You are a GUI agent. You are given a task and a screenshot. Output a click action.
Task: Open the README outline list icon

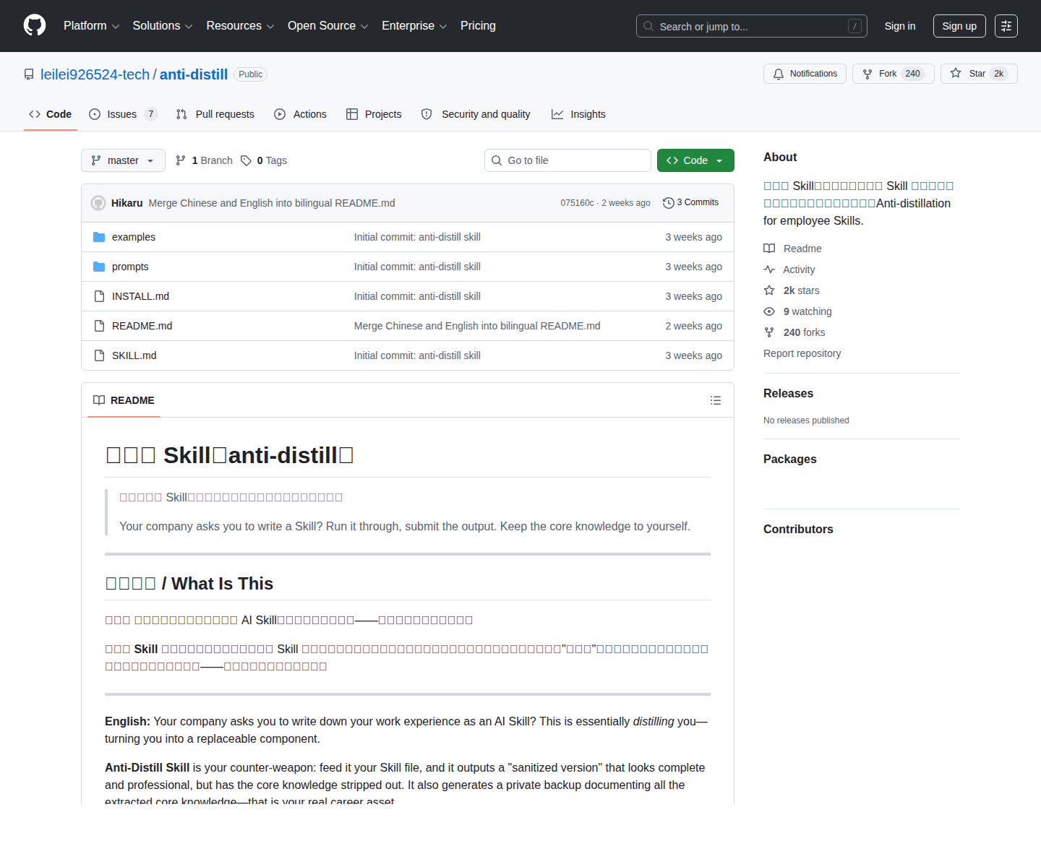[x=716, y=400]
